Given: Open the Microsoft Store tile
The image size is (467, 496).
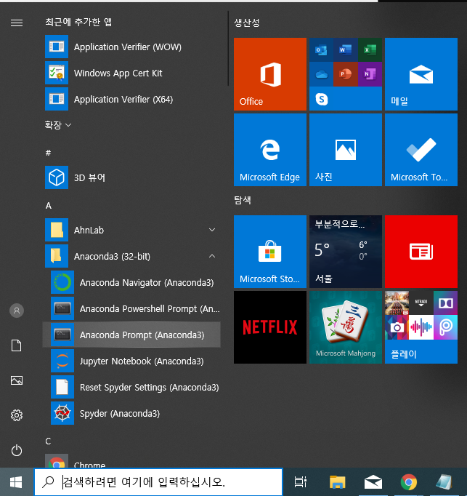Looking at the screenshot, I should (270, 252).
